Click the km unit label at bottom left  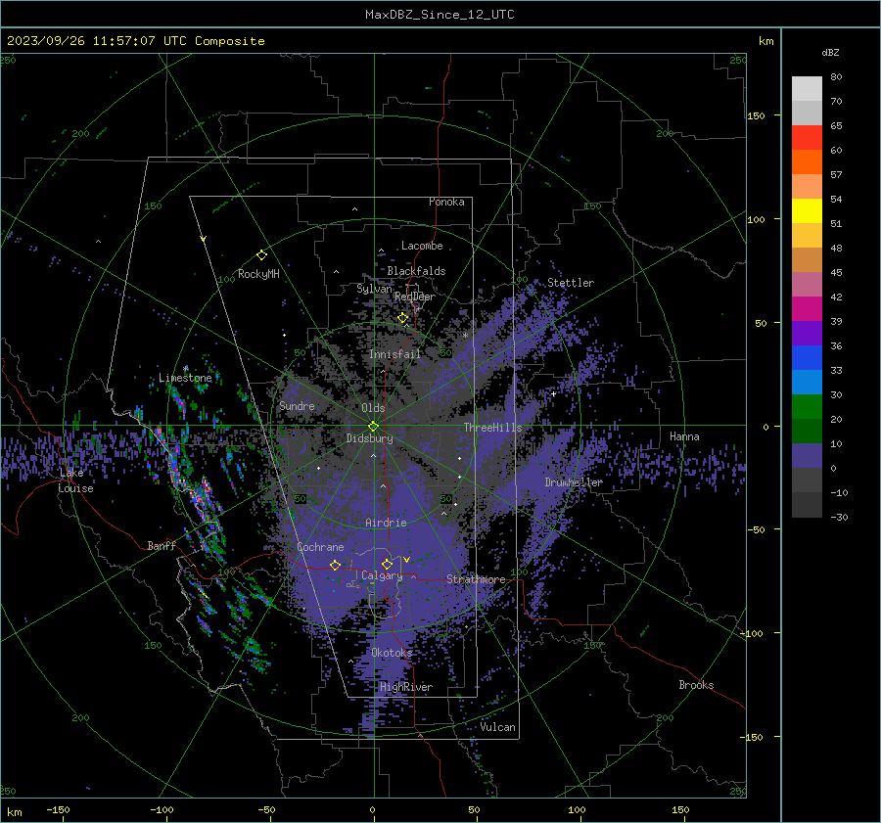pyautogui.click(x=15, y=812)
